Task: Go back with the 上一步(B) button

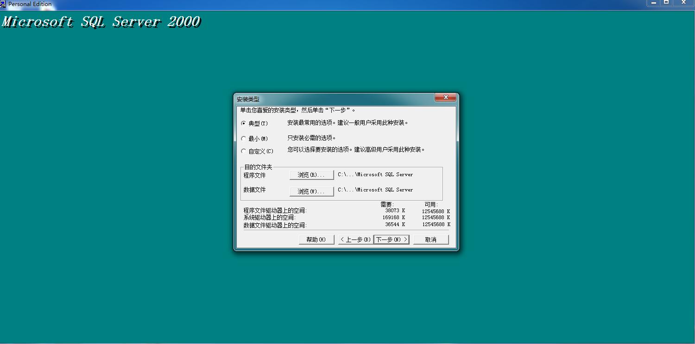Action: 354,239
